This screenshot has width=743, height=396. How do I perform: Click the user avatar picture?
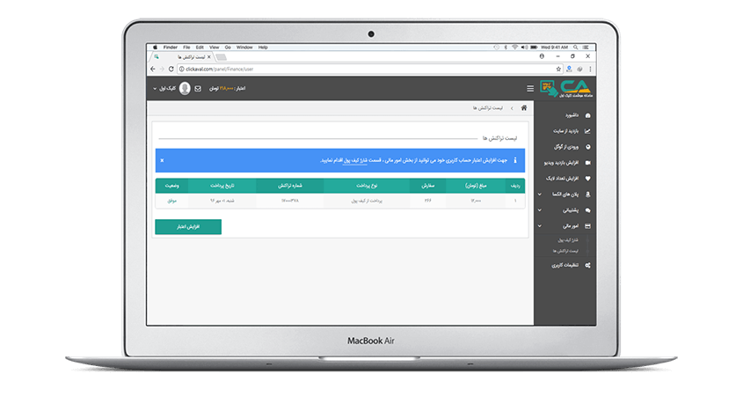tap(185, 88)
